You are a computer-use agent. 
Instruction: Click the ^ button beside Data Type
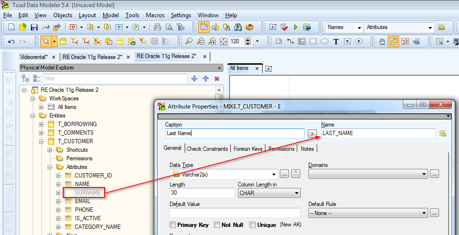click(296, 174)
